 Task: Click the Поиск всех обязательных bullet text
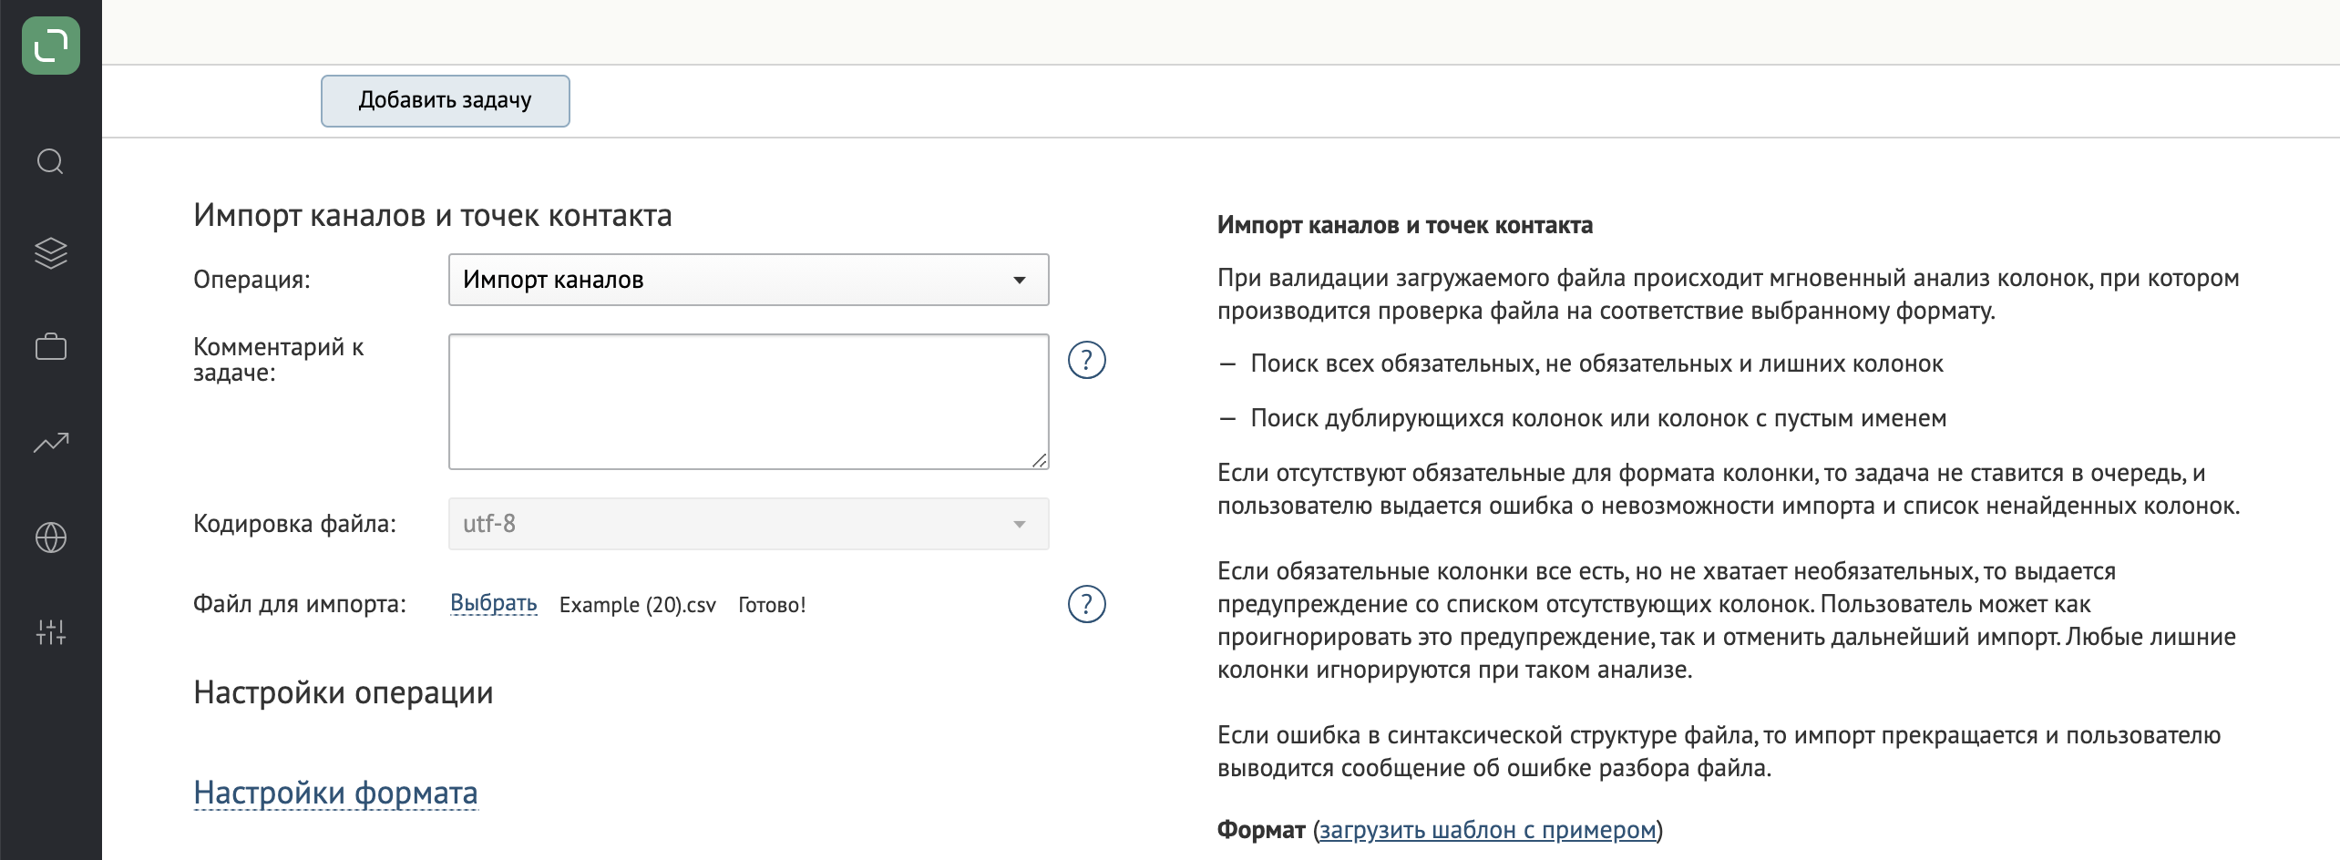click(x=1596, y=363)
